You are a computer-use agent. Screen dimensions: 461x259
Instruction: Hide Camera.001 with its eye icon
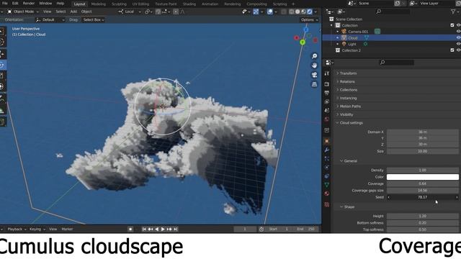pyautogui.click(x=458, y=32)
